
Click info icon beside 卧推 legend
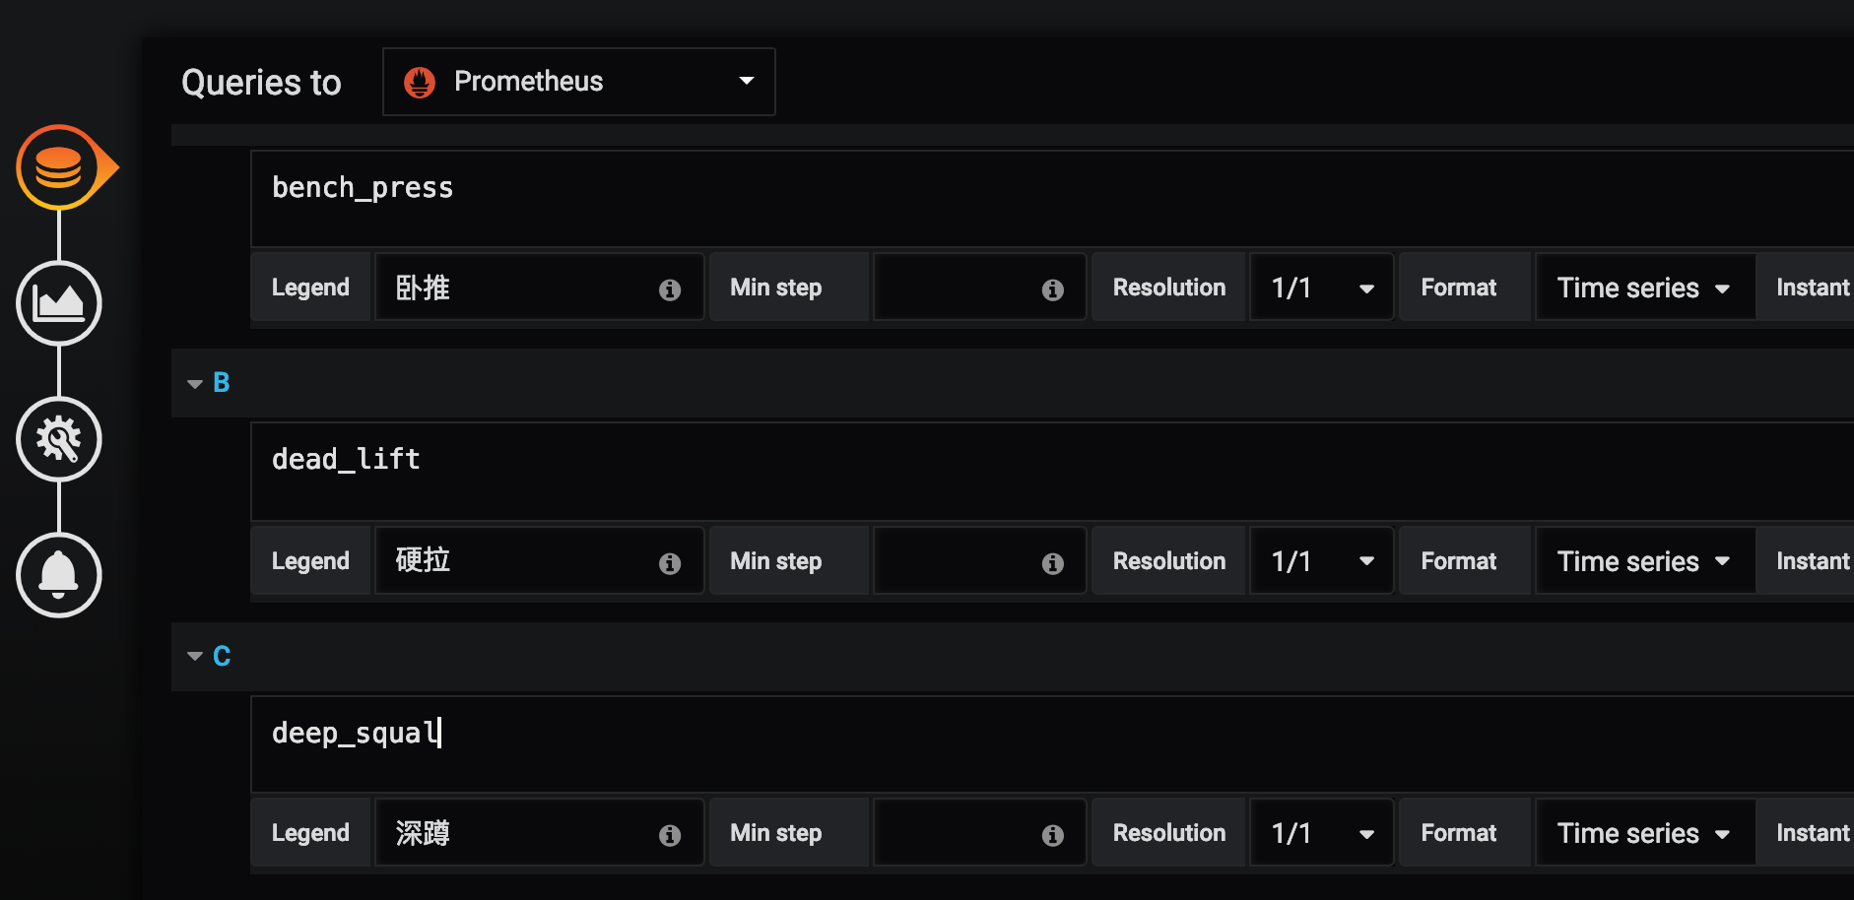pyautogui.click(x=670, y=289)
